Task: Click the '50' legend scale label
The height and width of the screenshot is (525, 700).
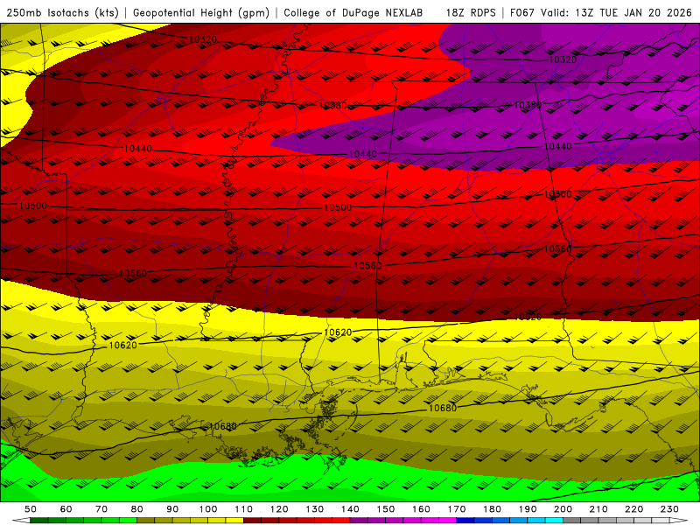Action: 31,509
